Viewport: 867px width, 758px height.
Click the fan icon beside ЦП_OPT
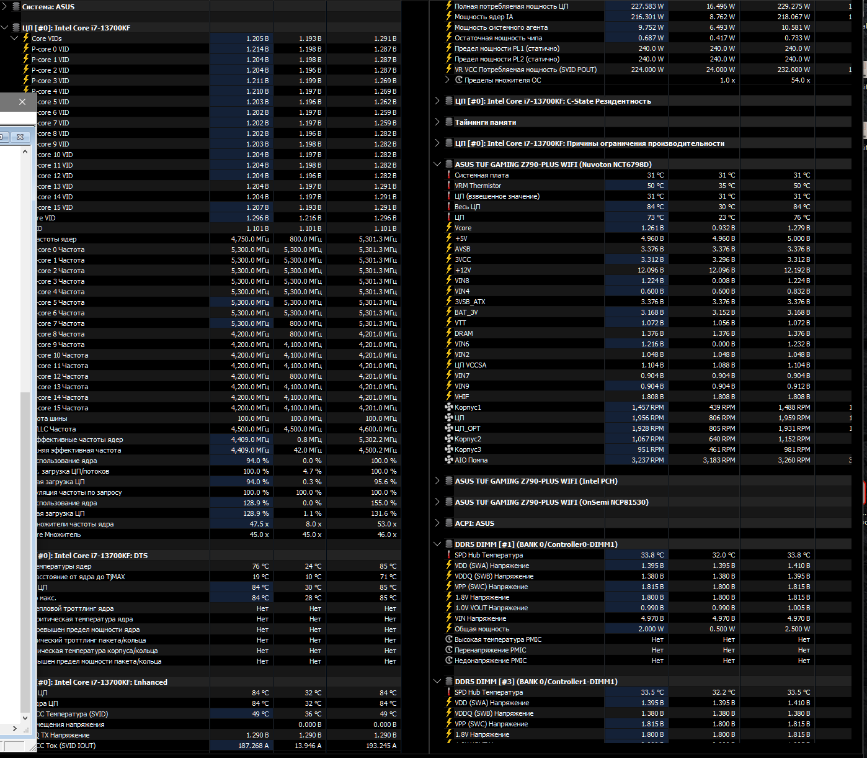[x=449, y=428]
